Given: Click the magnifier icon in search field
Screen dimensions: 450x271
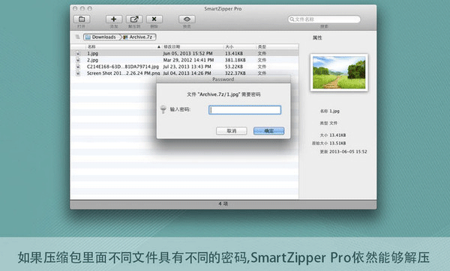Looking at the screenshot, I should point(292,19).
